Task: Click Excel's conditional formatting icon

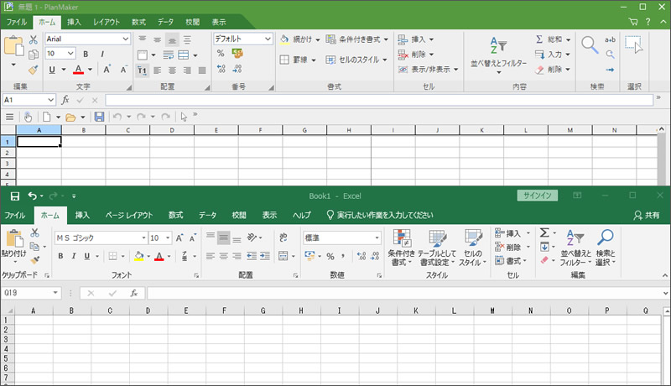Action: coord(401,240)
